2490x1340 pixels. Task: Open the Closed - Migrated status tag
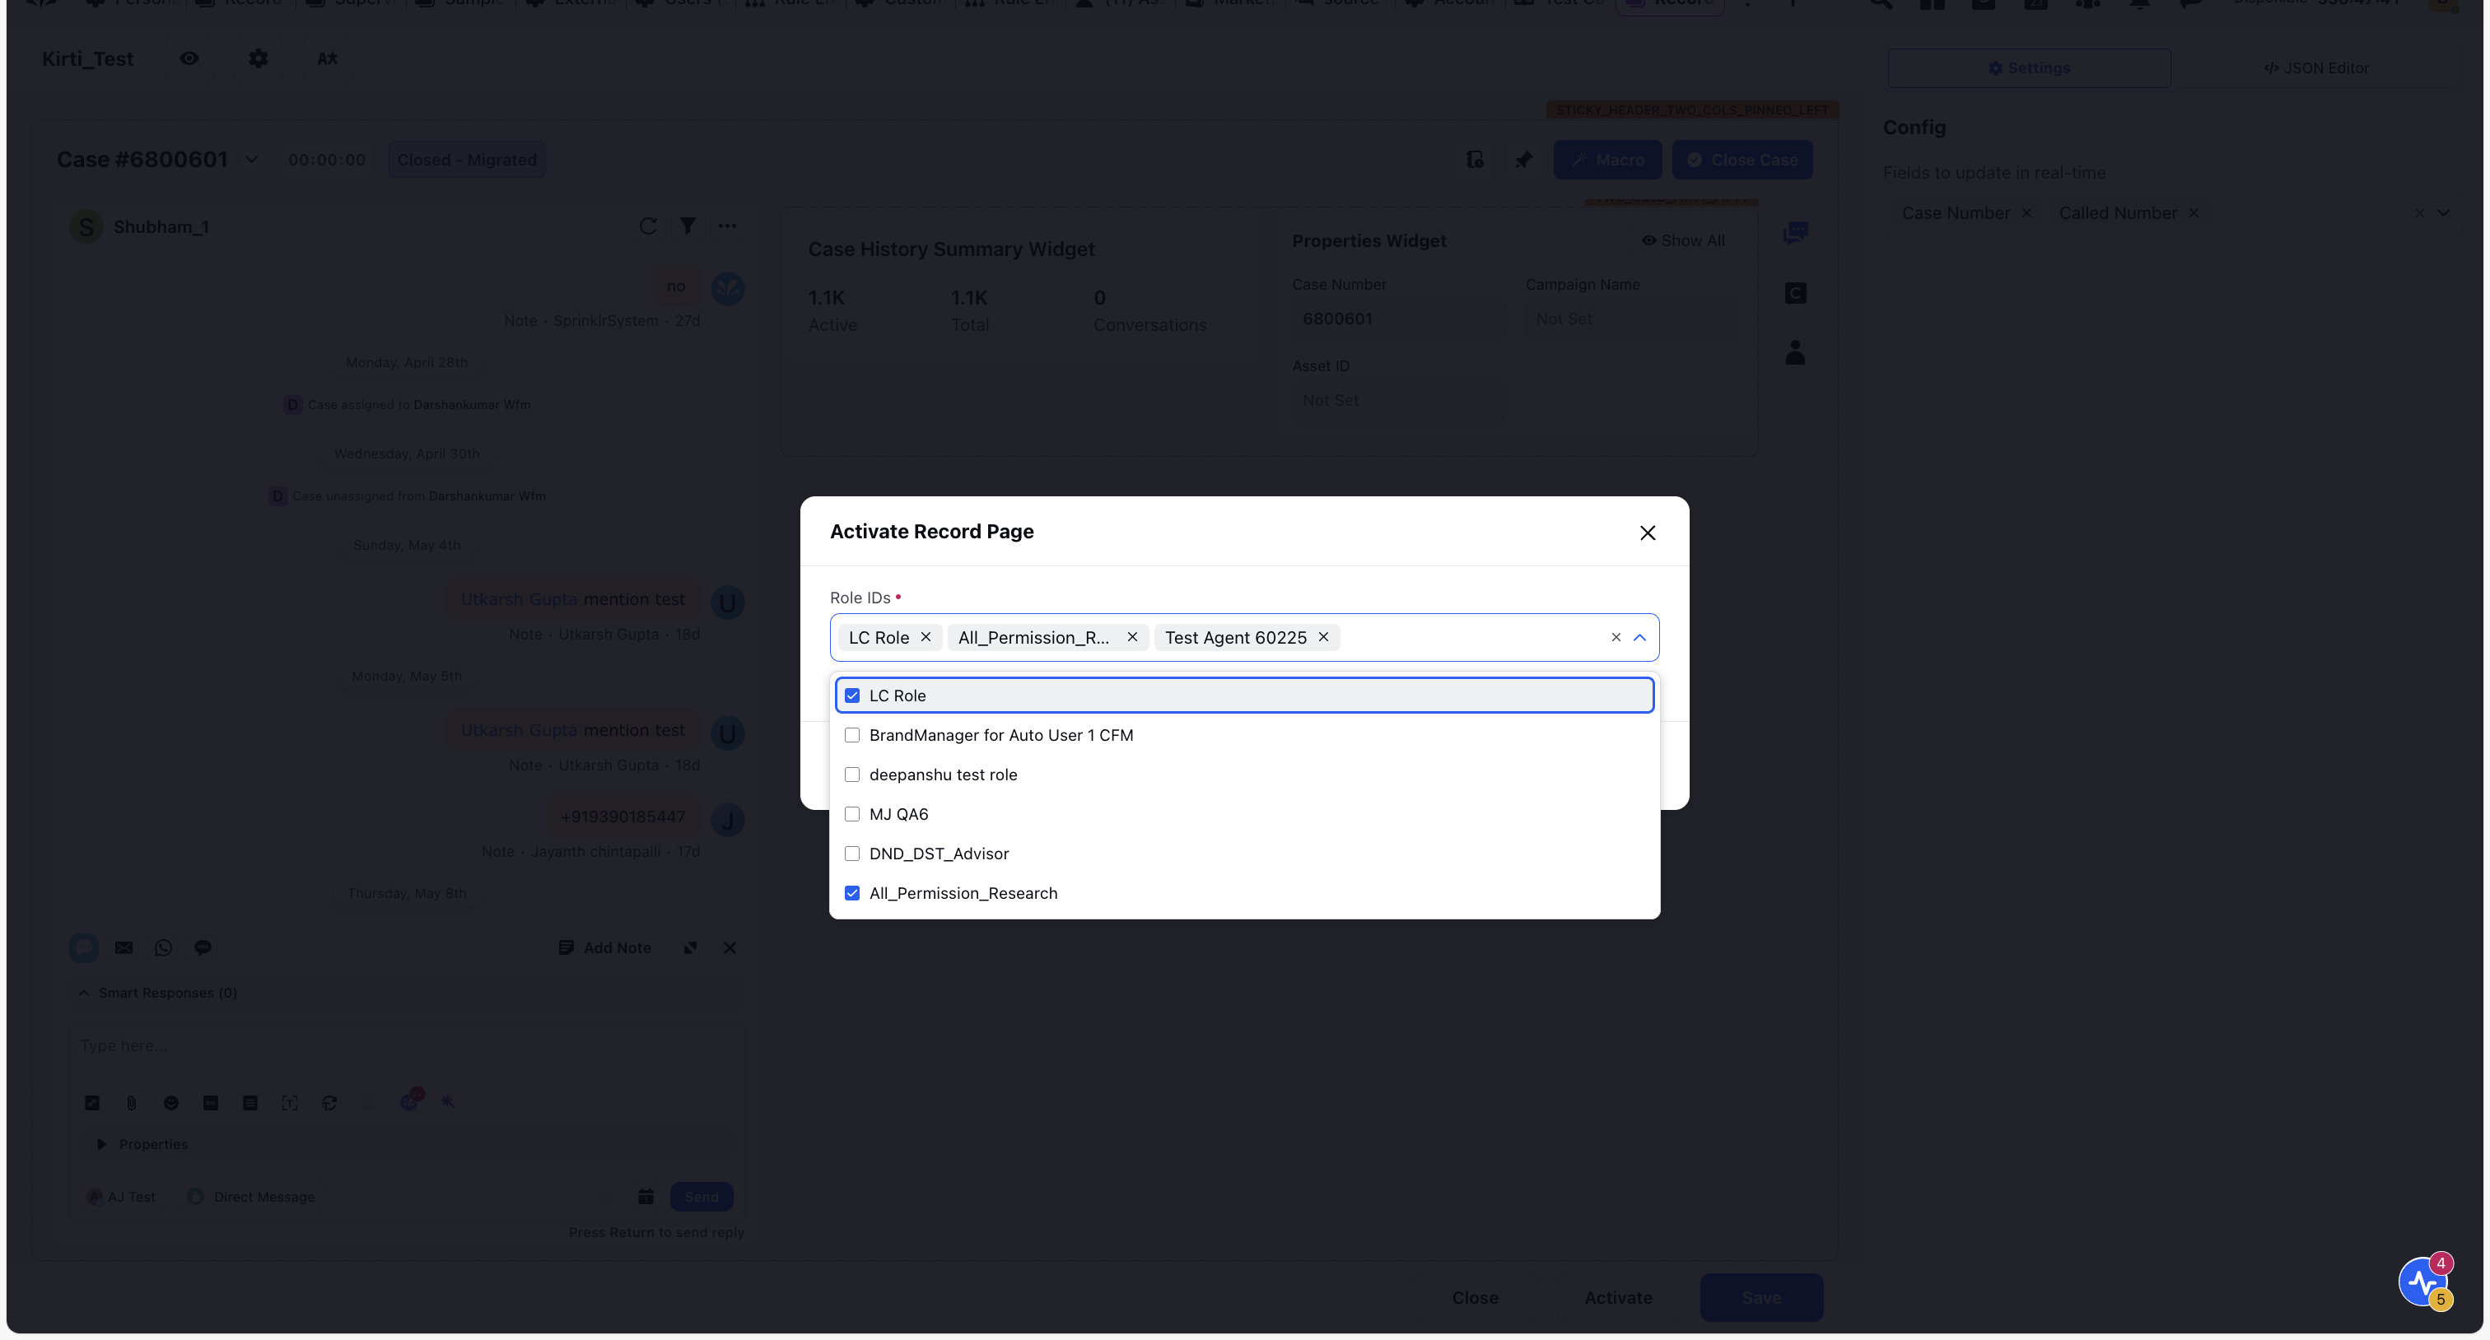click(x=467, y=160)
